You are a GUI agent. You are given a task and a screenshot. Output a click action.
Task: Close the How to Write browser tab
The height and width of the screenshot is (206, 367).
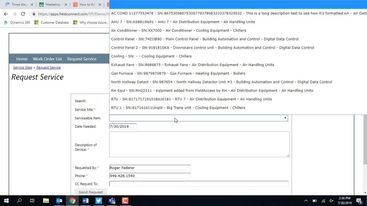100,5
